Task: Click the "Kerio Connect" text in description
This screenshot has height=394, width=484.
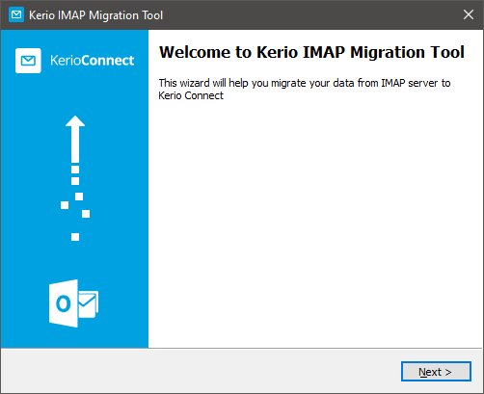Action: coord(191,95)
